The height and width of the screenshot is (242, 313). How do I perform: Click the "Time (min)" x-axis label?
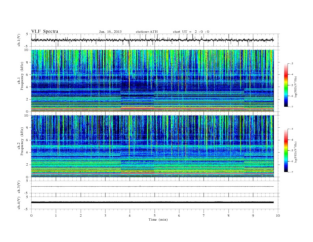(158, 219)
